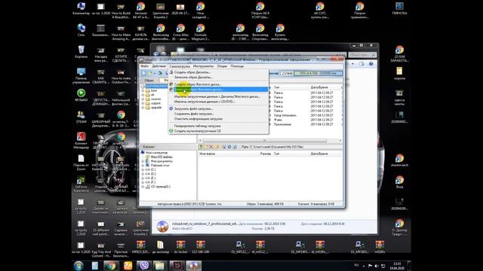The width and height of the screenshot is (483, 271).
Task: Click the red X delete icon in catalog toolbar
Action: (211, 147)
